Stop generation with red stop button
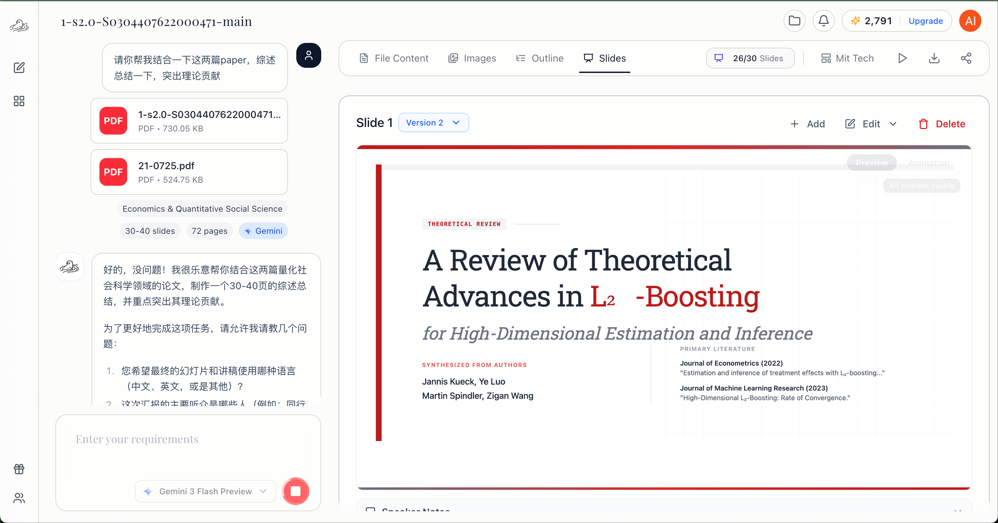The width and height of the screenshot is (998, 523). [296, 491]
